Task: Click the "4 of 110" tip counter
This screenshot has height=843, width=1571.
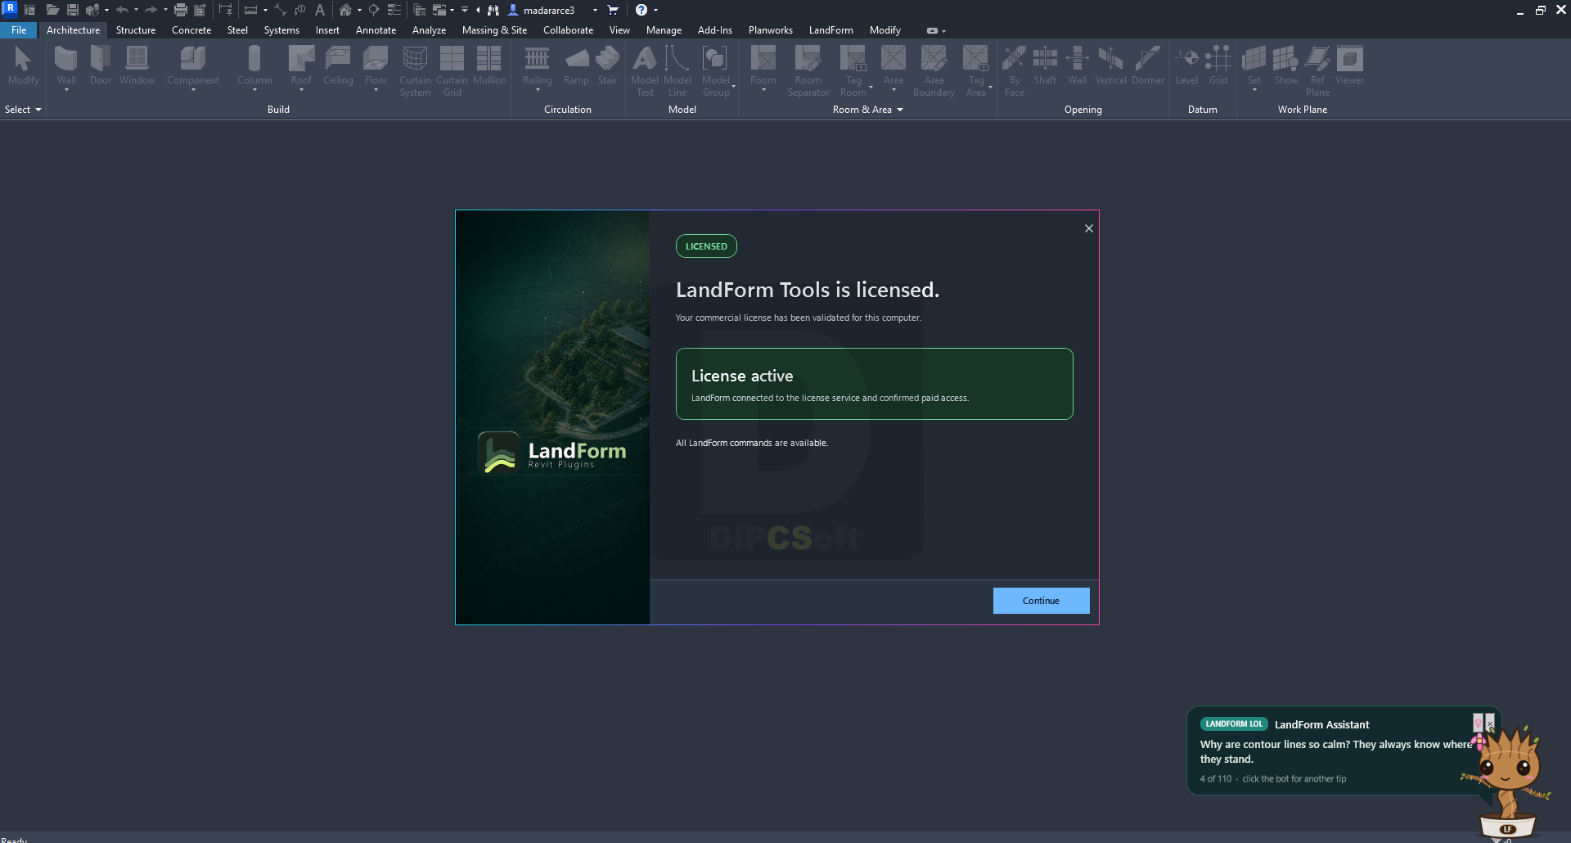Action: [1215, 779]
